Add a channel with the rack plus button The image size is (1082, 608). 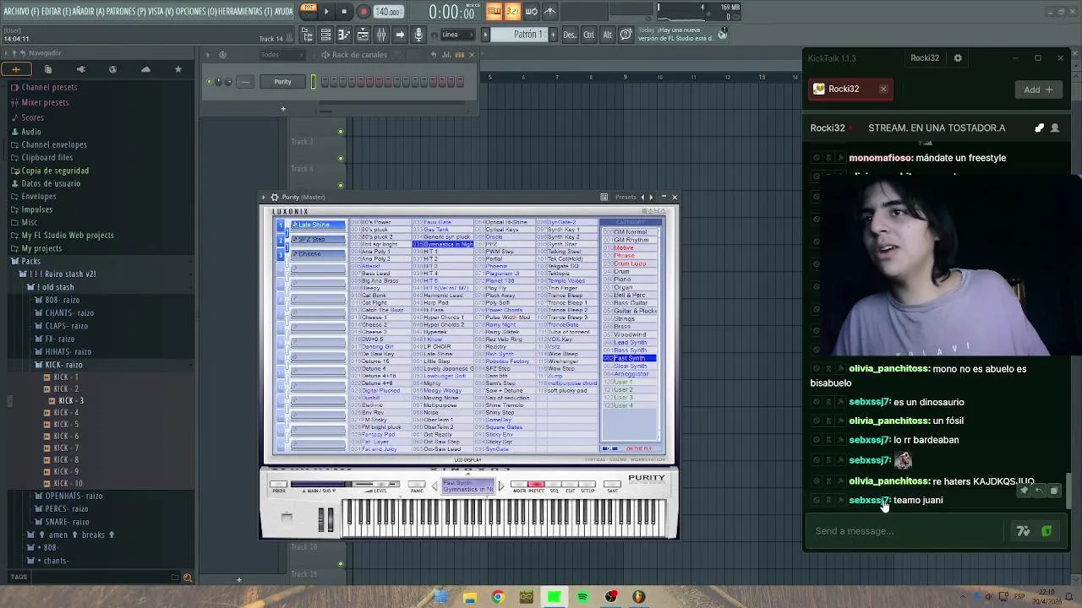coord(283,108)
